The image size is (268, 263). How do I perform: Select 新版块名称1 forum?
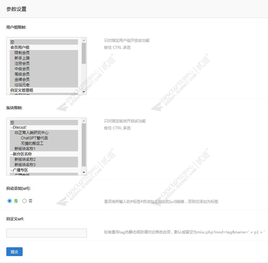click(44, 149)
